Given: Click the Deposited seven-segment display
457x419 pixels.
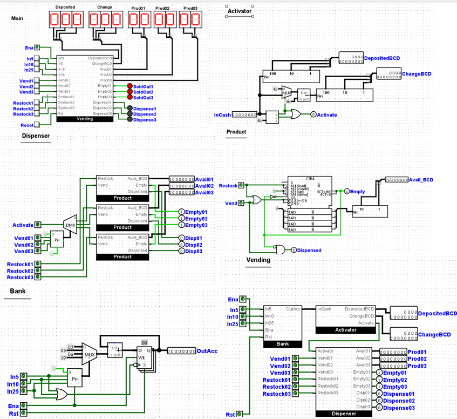Looking at the screenshot, I should [x=66, y=19].
